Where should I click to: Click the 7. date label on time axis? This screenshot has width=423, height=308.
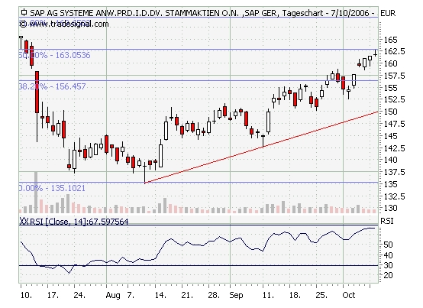pyautogui.click(x=131, y=295)
